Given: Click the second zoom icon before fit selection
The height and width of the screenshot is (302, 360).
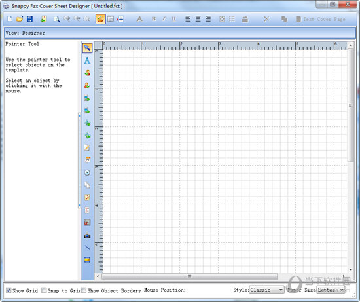Looking at the screenshot, I should tap(77, 19).
